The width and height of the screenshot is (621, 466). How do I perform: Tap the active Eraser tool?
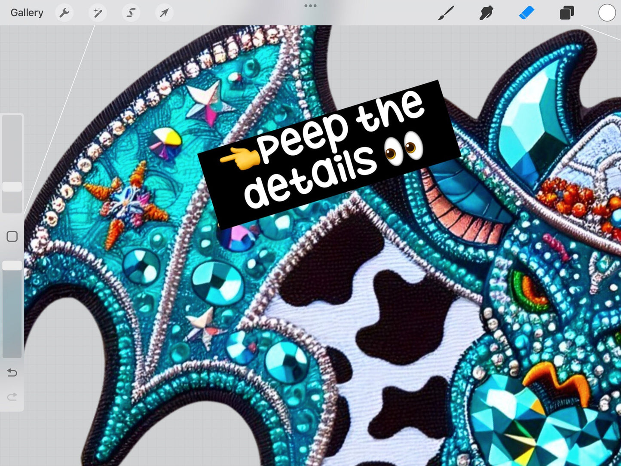pyautogui.click(x=526, y=13)
